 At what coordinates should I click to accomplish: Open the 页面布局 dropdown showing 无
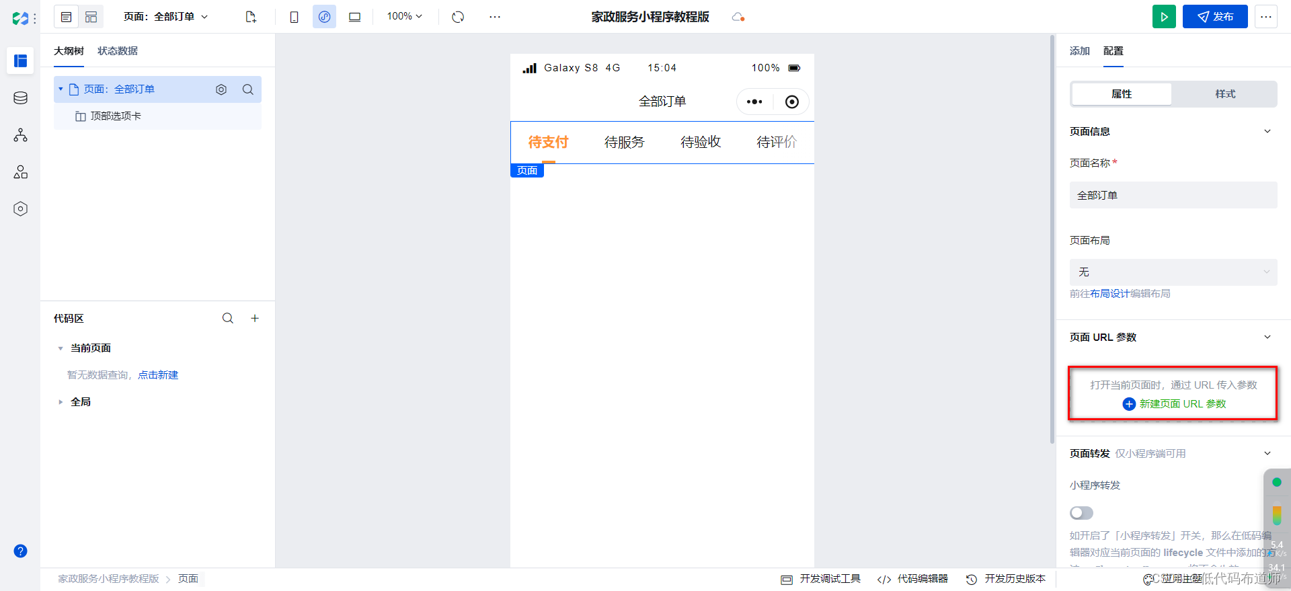(x=1173, y=272)
